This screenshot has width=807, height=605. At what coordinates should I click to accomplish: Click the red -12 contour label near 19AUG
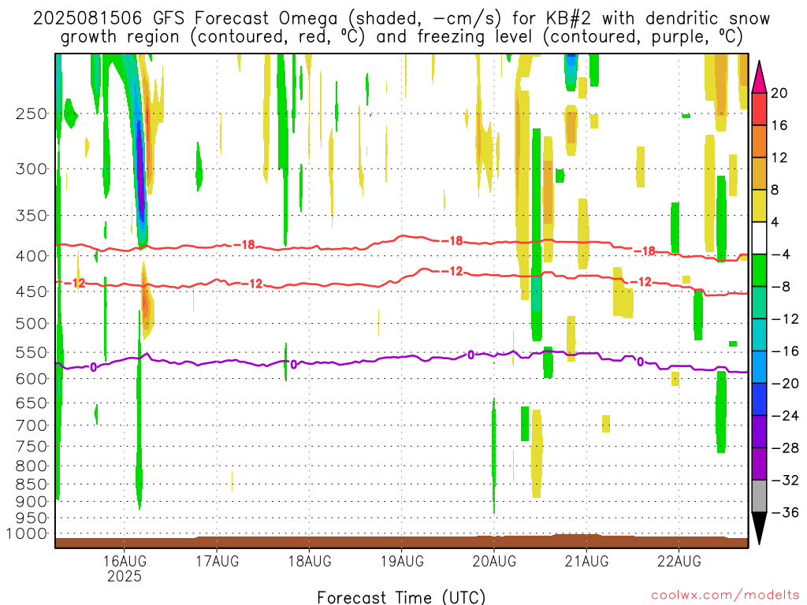[452, 271]
